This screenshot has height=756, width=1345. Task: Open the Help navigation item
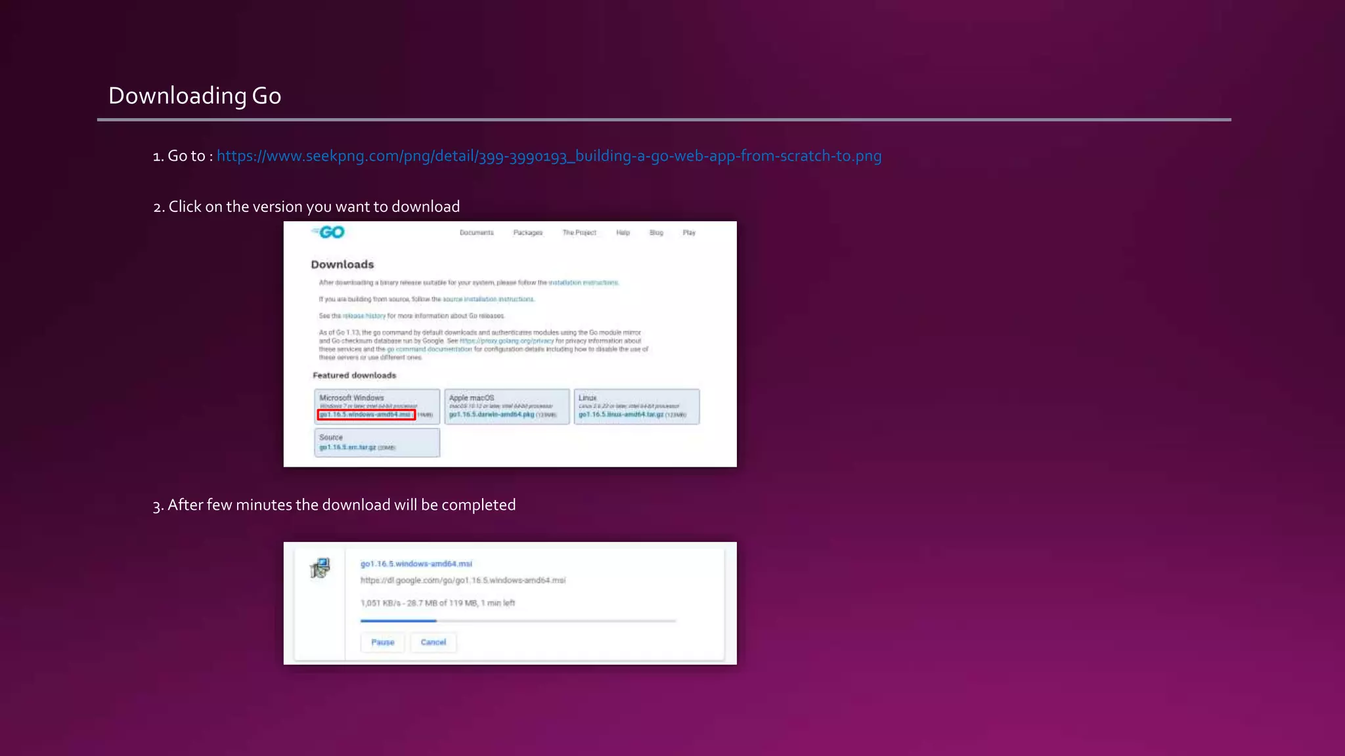(x=623, y=233)
